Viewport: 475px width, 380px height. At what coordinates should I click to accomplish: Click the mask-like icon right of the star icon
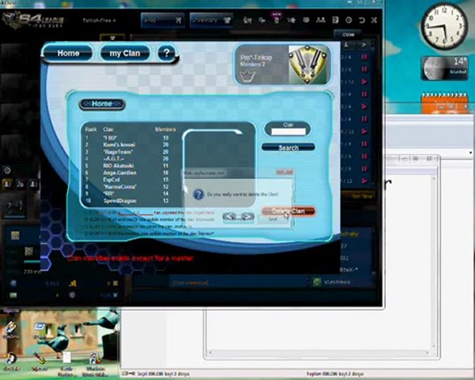click(306, 20)
